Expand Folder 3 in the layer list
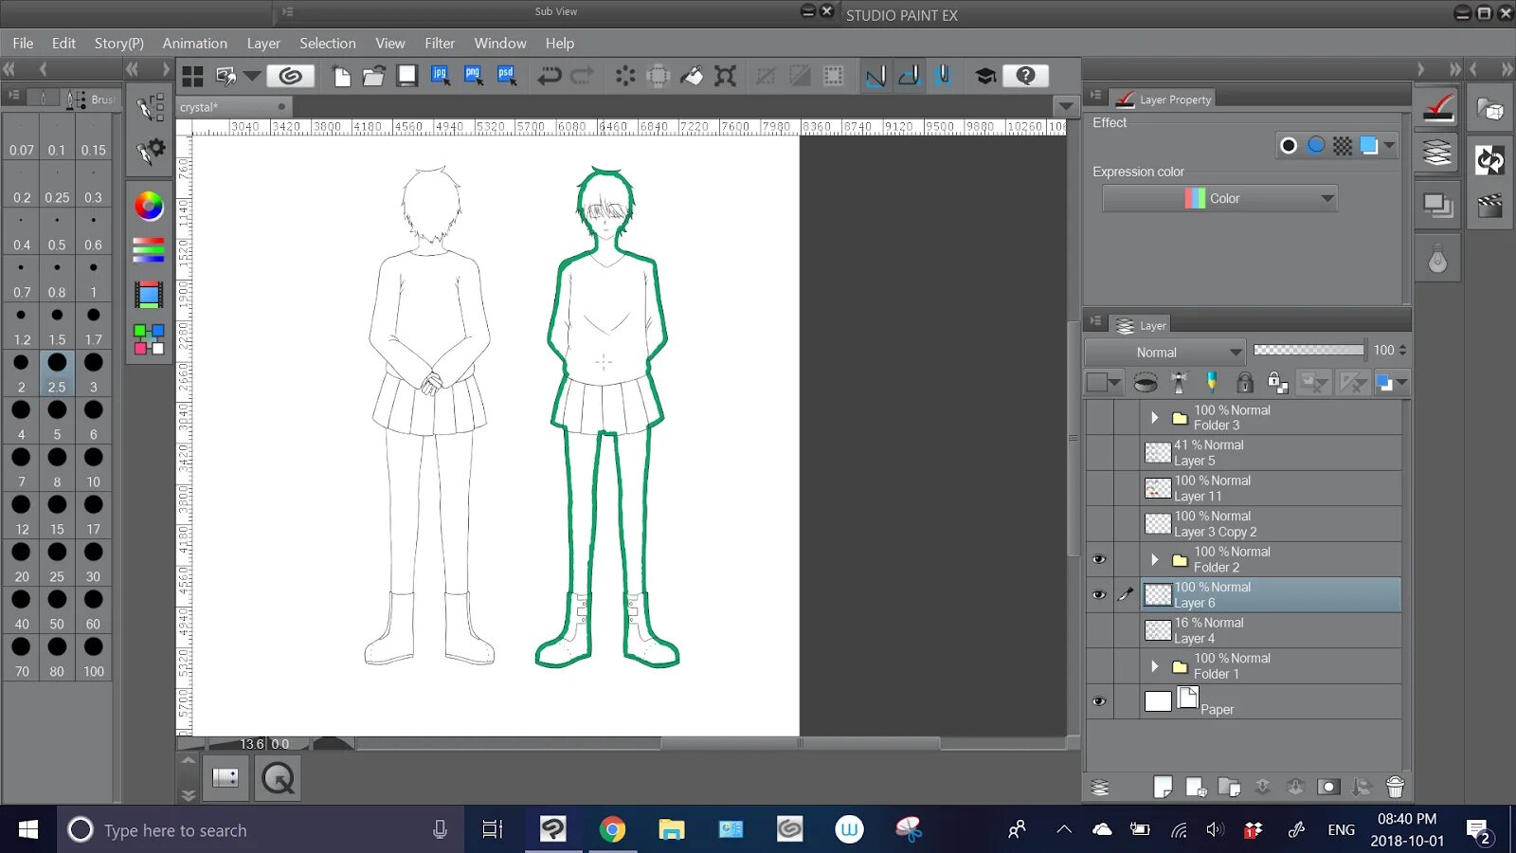This screenshot has width=1516, height=853. pos(1154,417)
